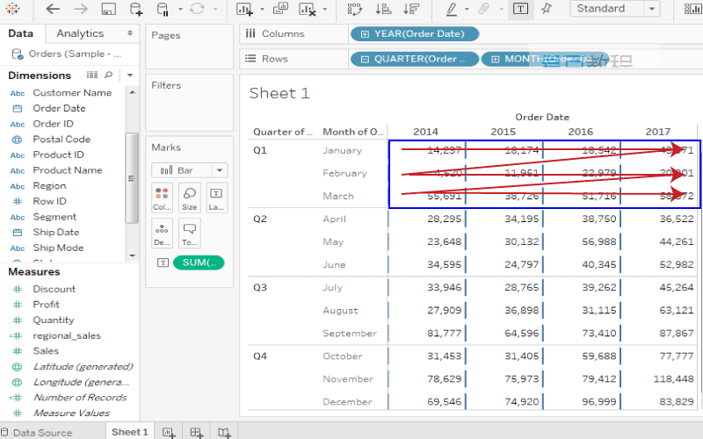Clear the sheet icon

307,9
